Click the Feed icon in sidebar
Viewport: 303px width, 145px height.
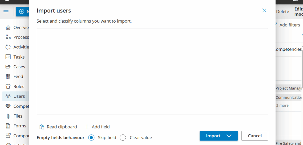click(x=8, y=77)
